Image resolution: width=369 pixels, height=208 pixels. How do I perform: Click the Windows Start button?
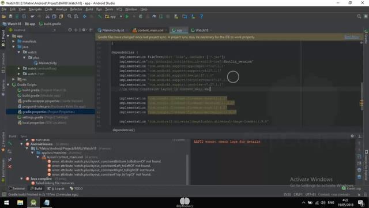6,203
